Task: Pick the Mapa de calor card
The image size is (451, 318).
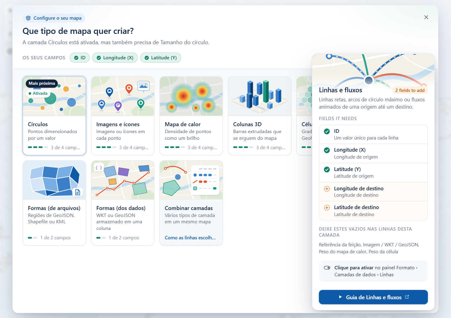Action: tap(191, 116)
